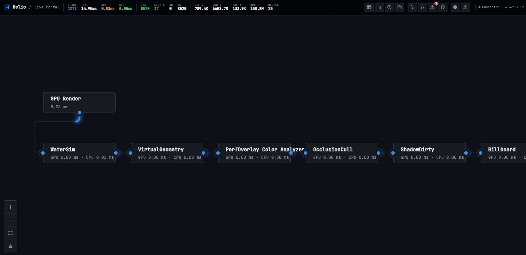Toggle the canvas lock icon

(x=10, y=246)
